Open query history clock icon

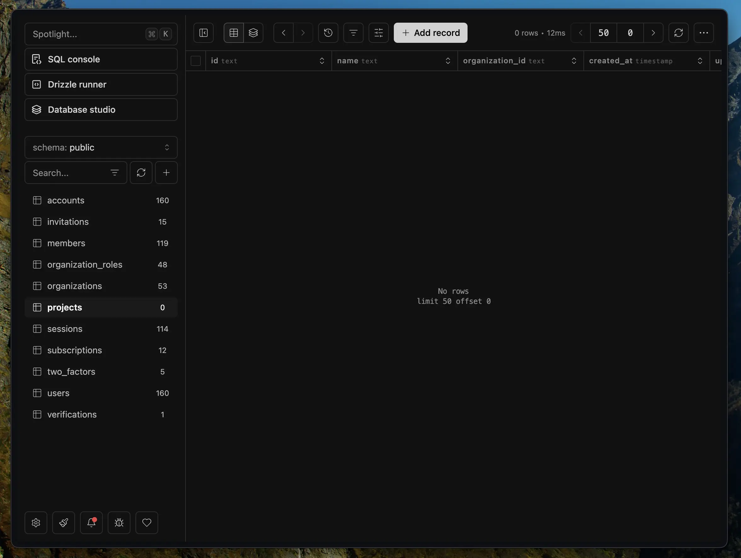tap(328, 33)
